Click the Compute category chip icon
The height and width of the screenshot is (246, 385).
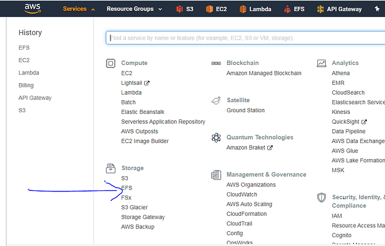111,63
